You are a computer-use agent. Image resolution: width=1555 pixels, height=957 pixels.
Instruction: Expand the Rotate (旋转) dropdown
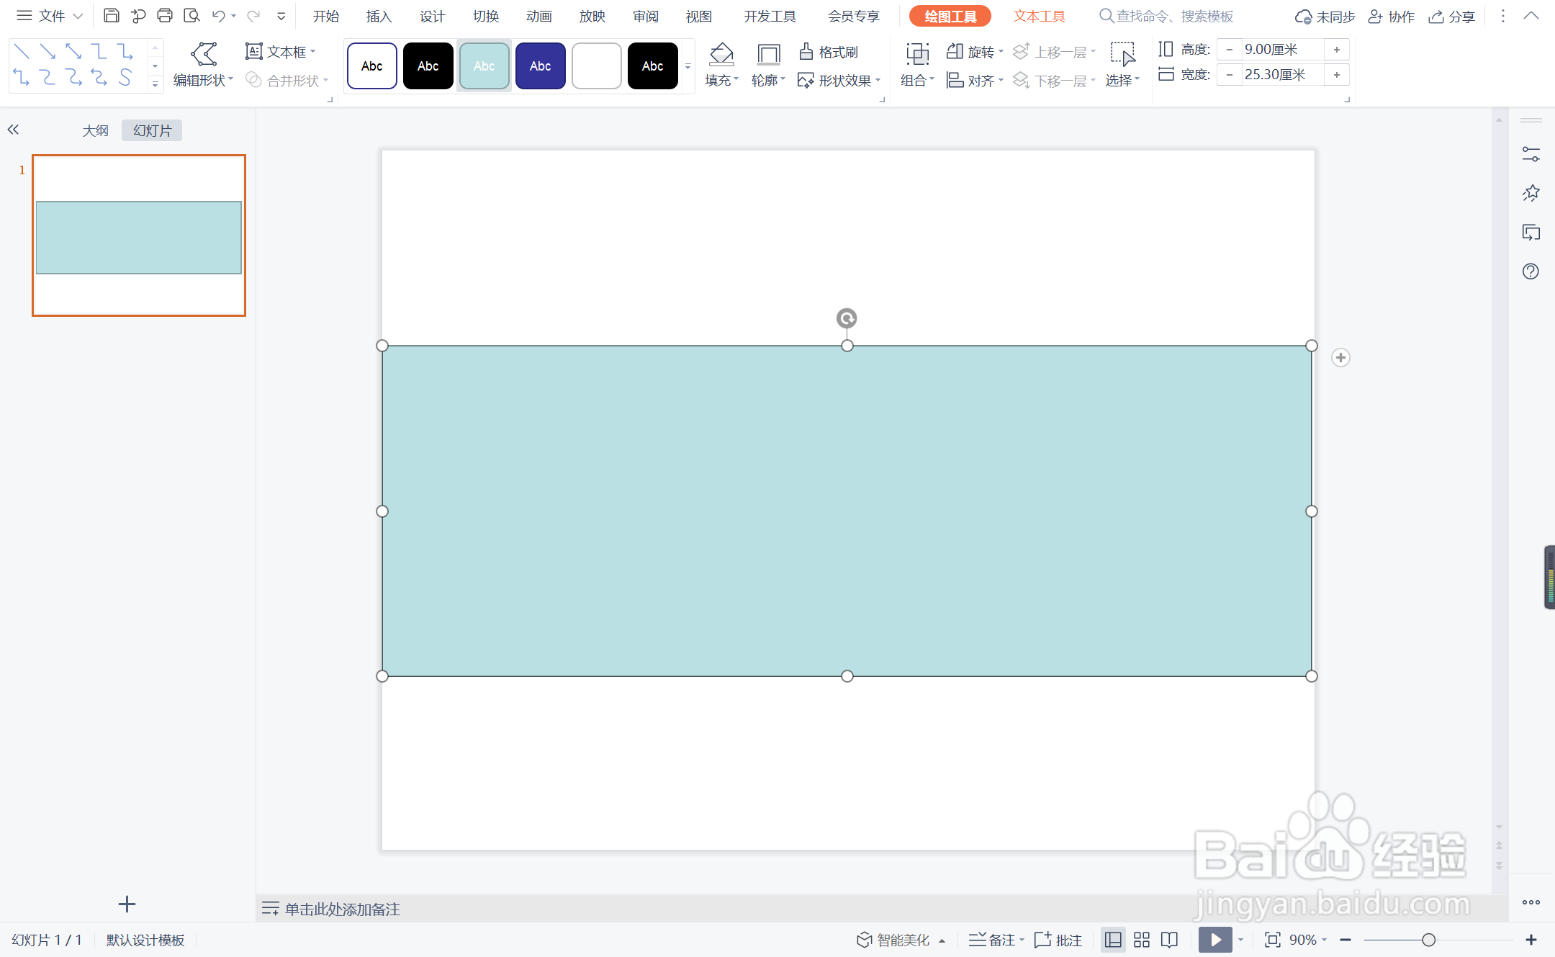(x=1001, y=52)
